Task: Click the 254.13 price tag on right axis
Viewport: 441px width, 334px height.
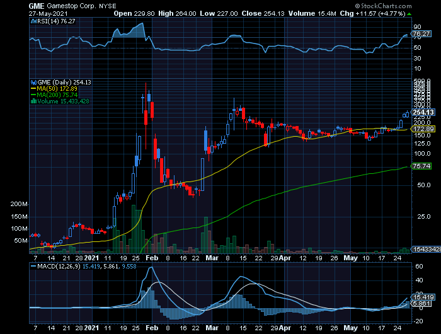Action: (x=423, y=112)
